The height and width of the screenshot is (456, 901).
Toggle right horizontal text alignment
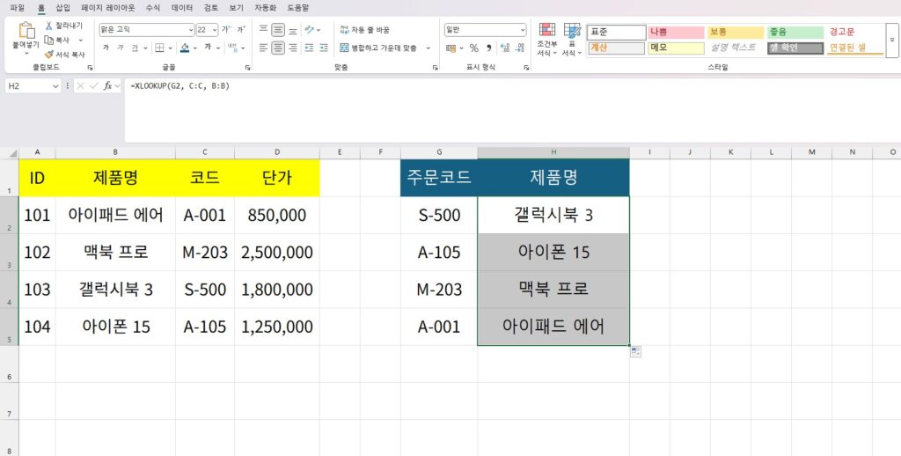pos(293,48)
